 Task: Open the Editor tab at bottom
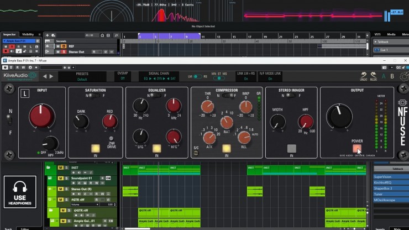coord(25,229)
